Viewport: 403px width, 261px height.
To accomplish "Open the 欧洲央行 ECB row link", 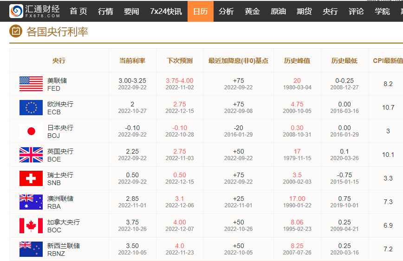I will (x=60, y=108).
